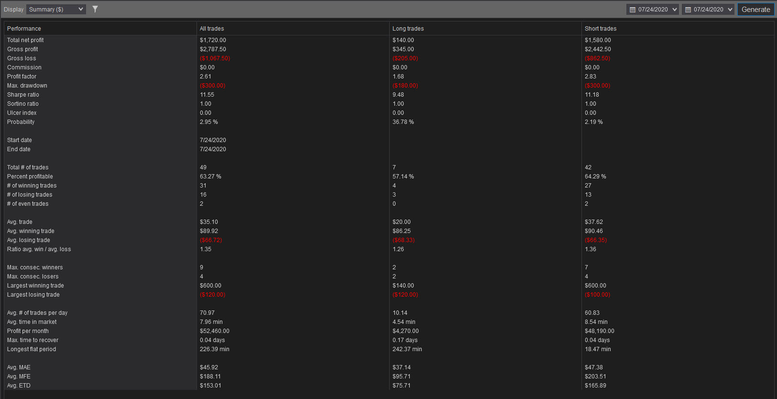Select All trades profit per month $52,460.00

(215, 331)
